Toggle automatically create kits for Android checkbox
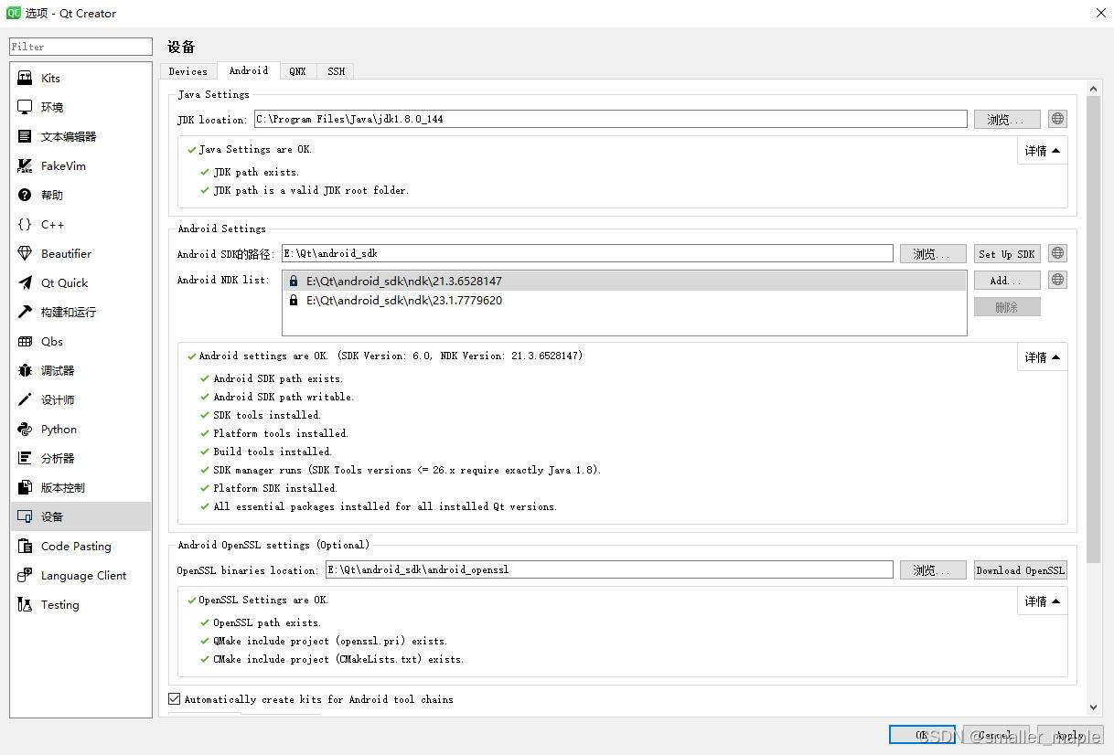1114x755 pixels. coord(175,699)
